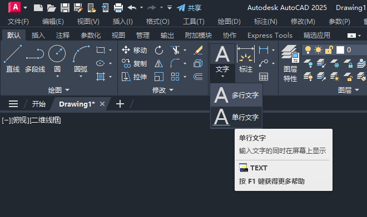Click the Save As icon
The image size is (367, 217).
[x=78, y=8]
